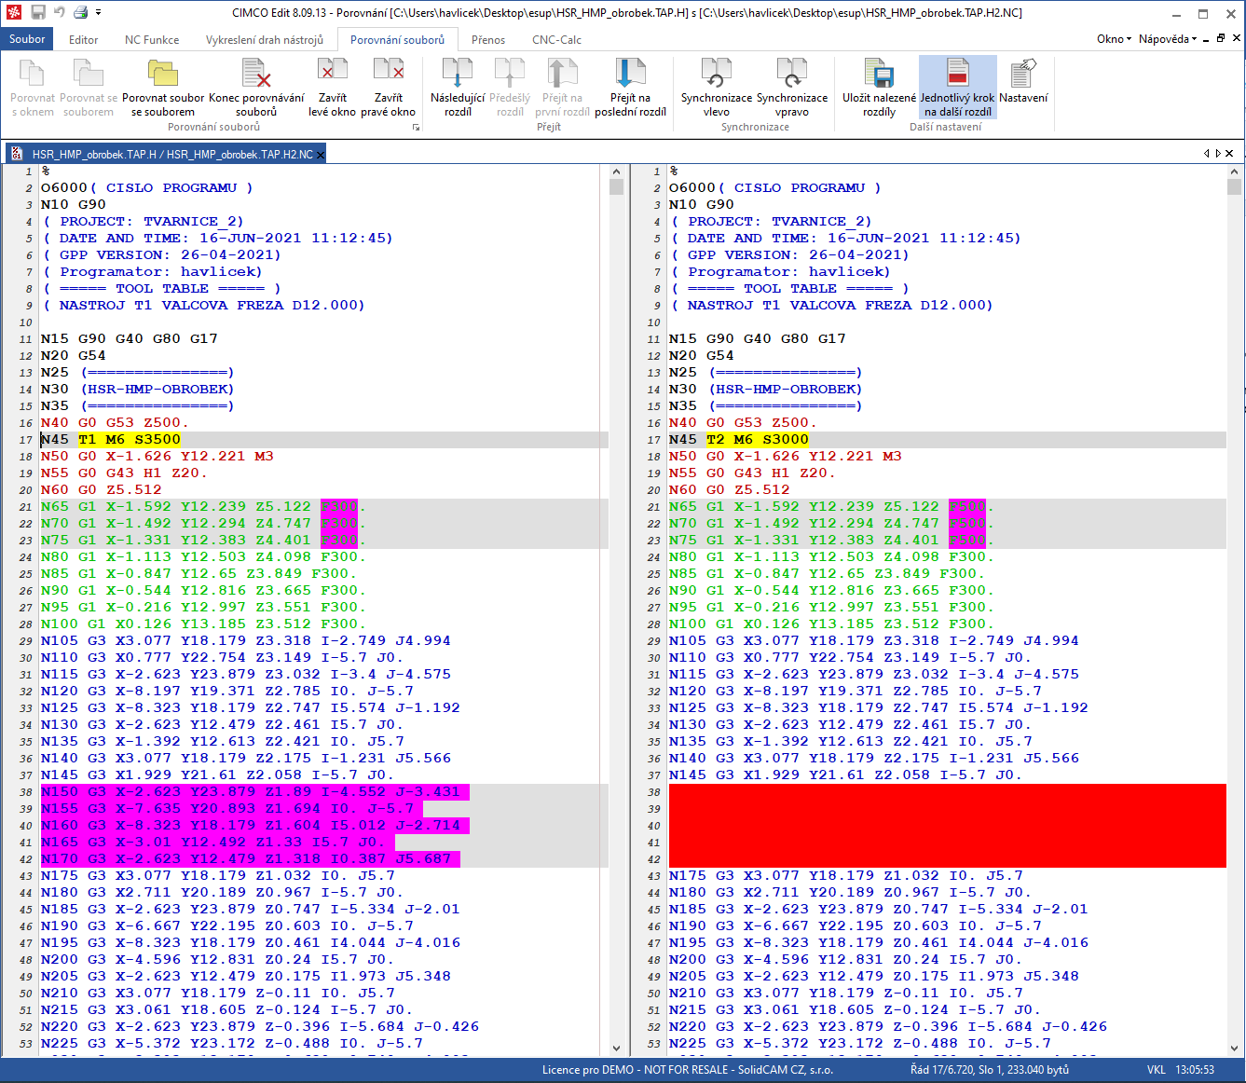Close active document with tab-bar X
Screen dimensions: 1246x1083
coord(1229,154)
